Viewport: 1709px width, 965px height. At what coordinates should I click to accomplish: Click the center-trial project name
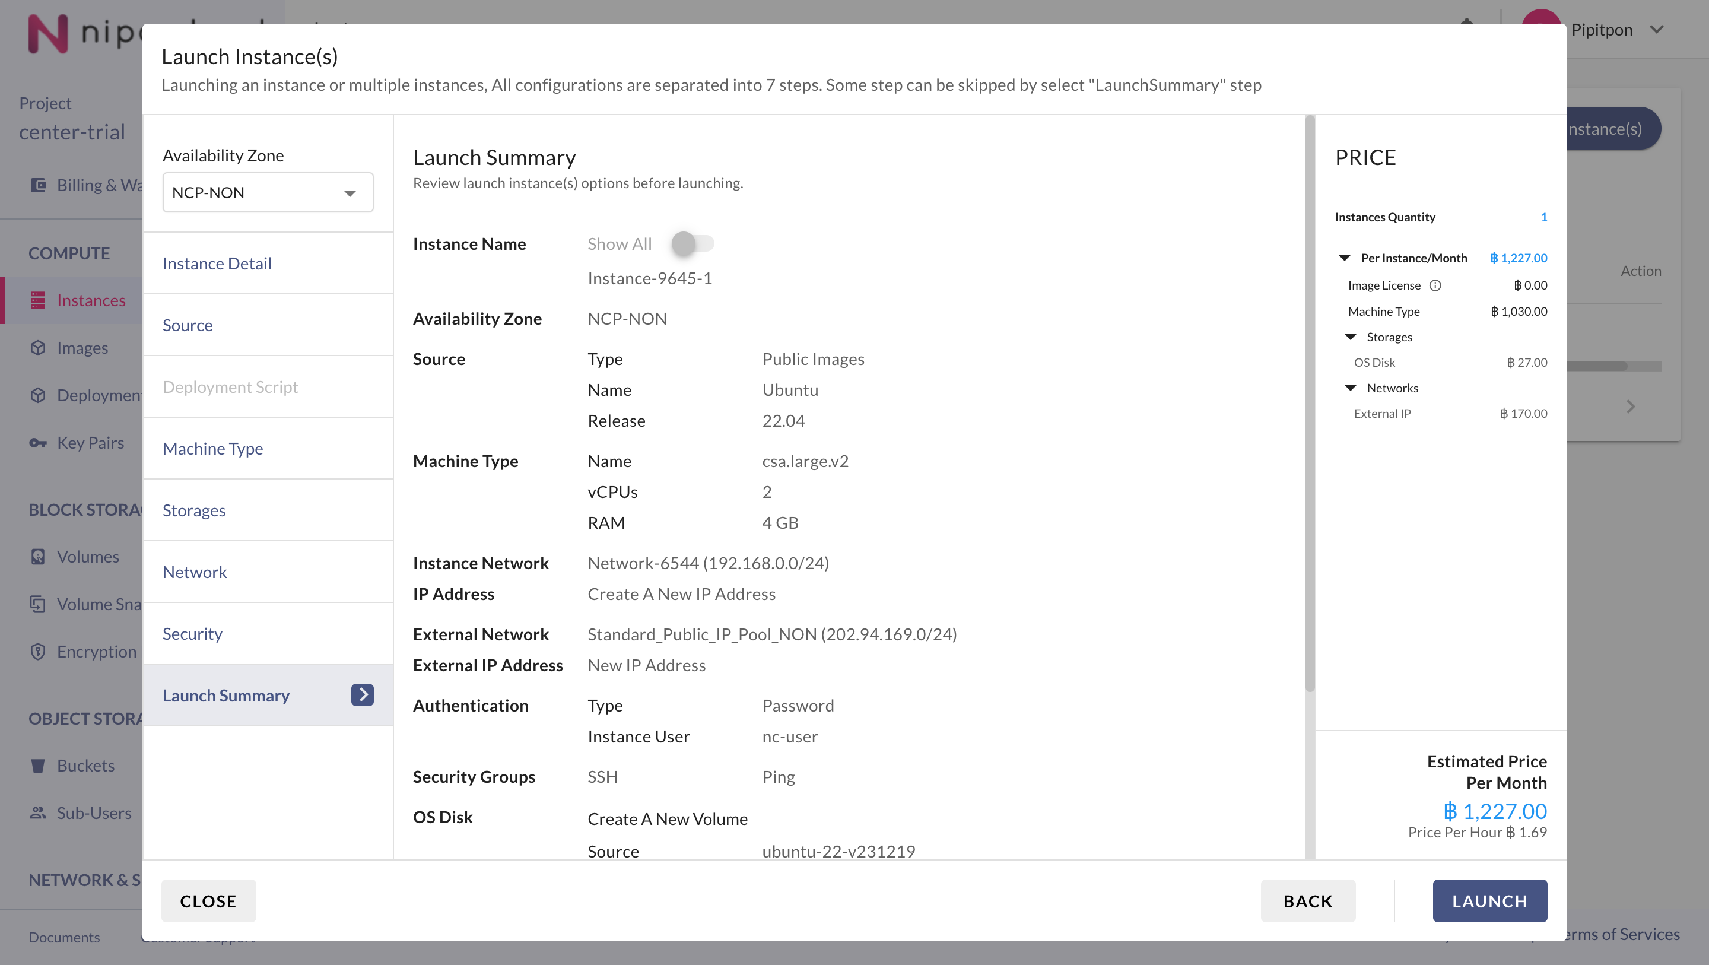point(72,132)
